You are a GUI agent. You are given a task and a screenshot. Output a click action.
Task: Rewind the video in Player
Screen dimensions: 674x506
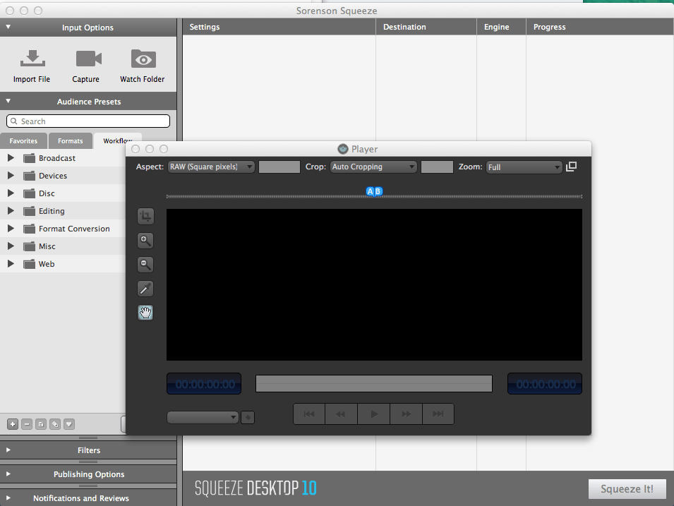341,414
